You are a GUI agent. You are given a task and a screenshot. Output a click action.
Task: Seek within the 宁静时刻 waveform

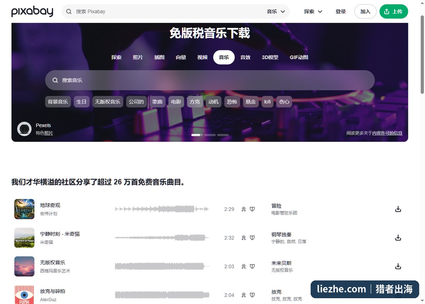[x=162, y=238]
